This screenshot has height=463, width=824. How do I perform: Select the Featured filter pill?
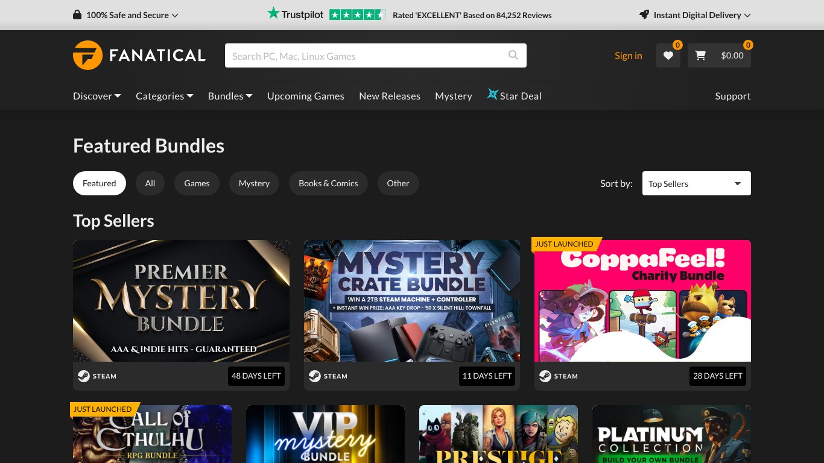[x=100, y=183]
